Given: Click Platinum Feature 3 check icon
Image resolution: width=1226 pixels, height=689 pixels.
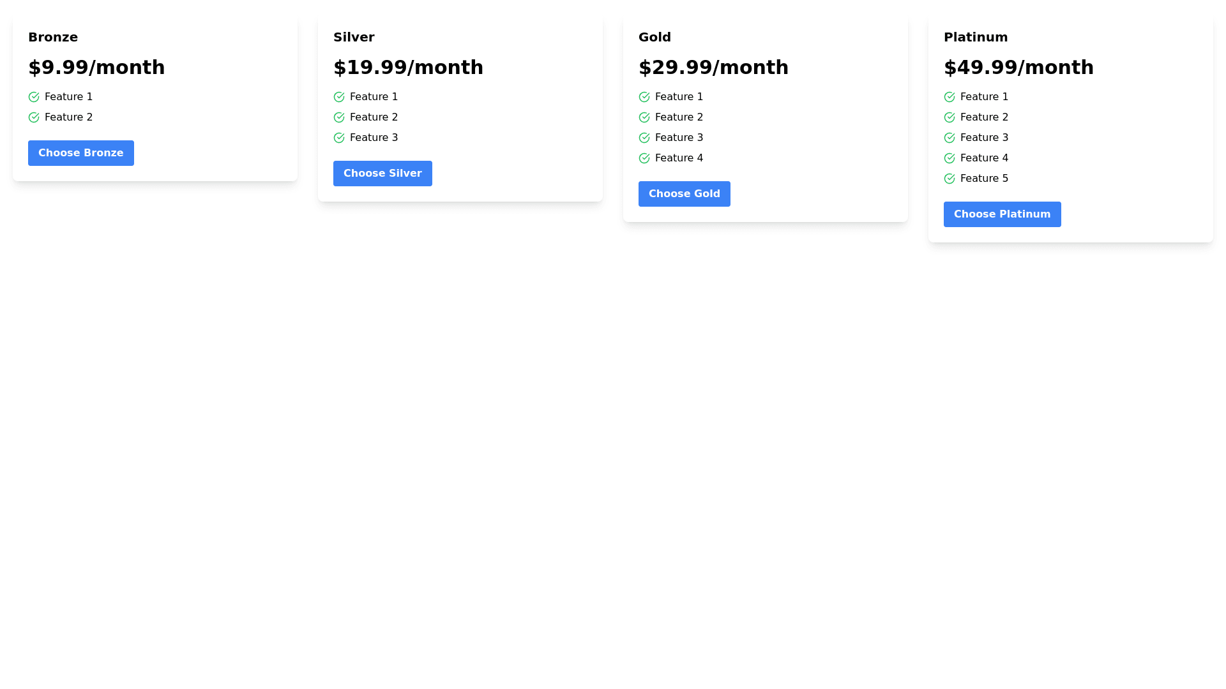Looking at the screenshot, I should point(950,138).
